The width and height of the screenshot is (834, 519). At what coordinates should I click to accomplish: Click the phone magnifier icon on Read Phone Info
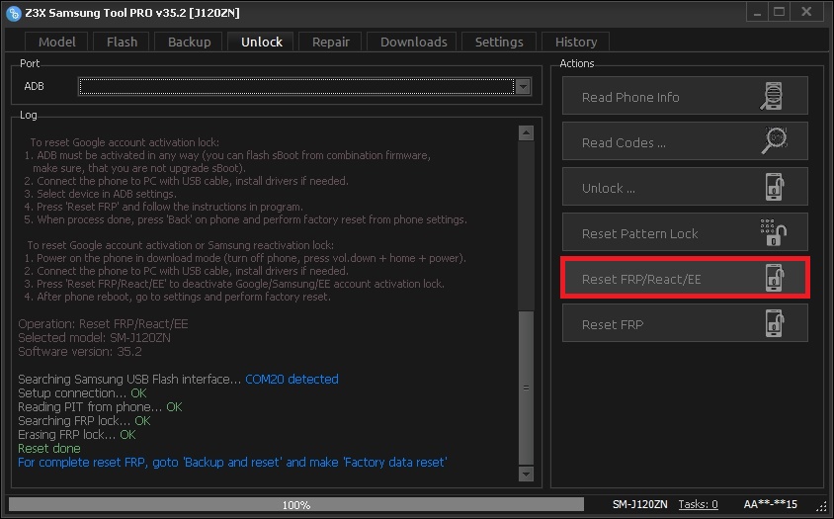[773, 96]
